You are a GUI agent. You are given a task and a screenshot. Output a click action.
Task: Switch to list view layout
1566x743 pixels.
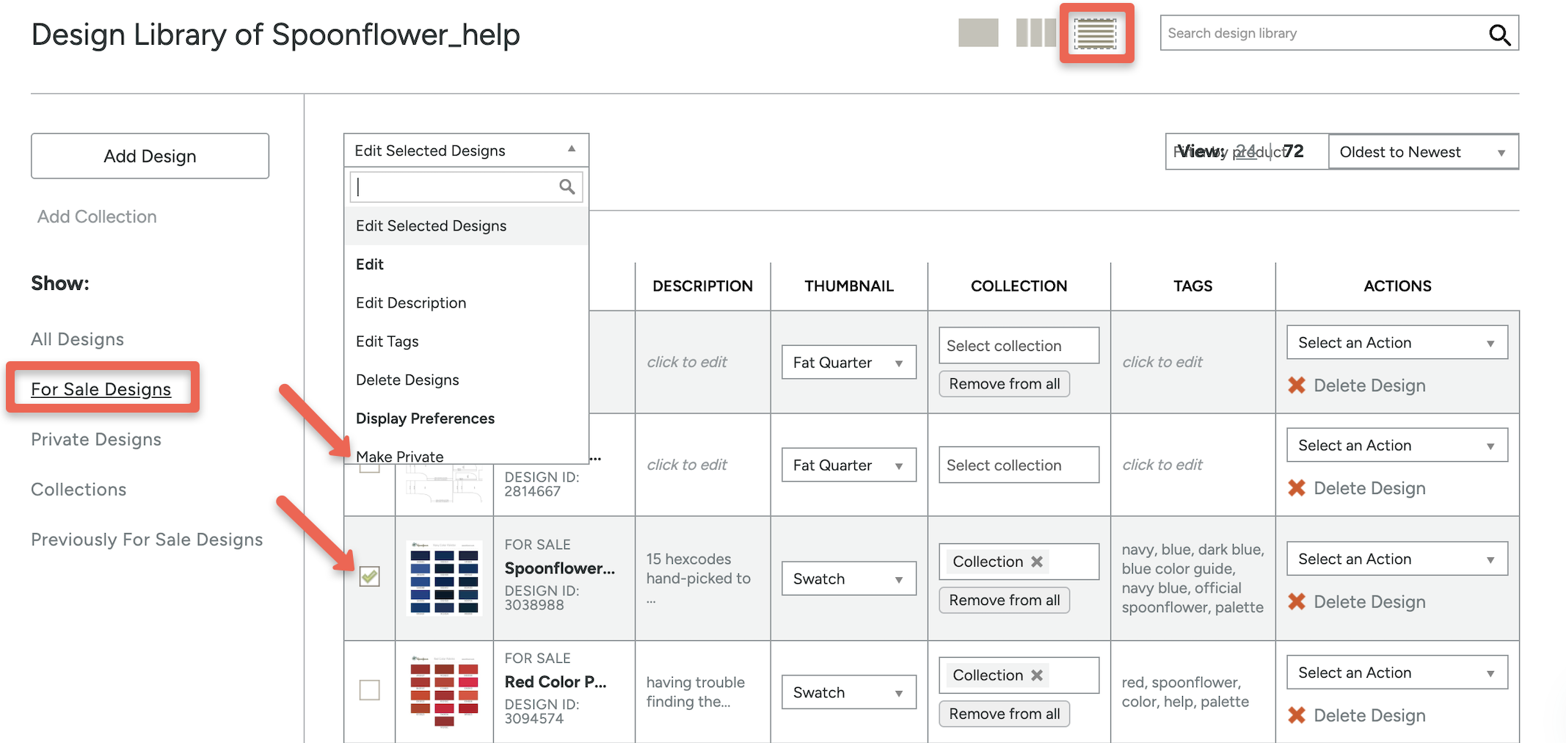pos(1096,34)
